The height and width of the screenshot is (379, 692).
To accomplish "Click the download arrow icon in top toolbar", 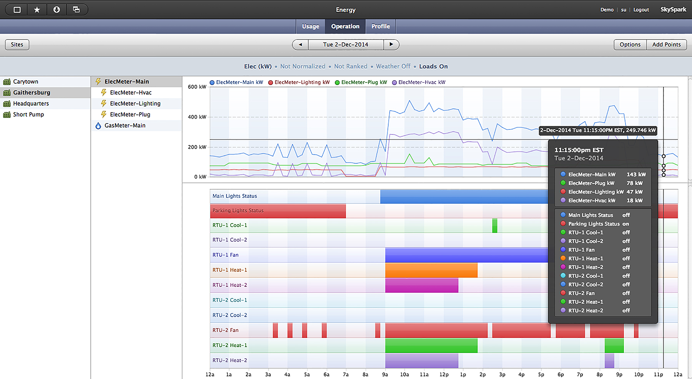I will point(57,10).
